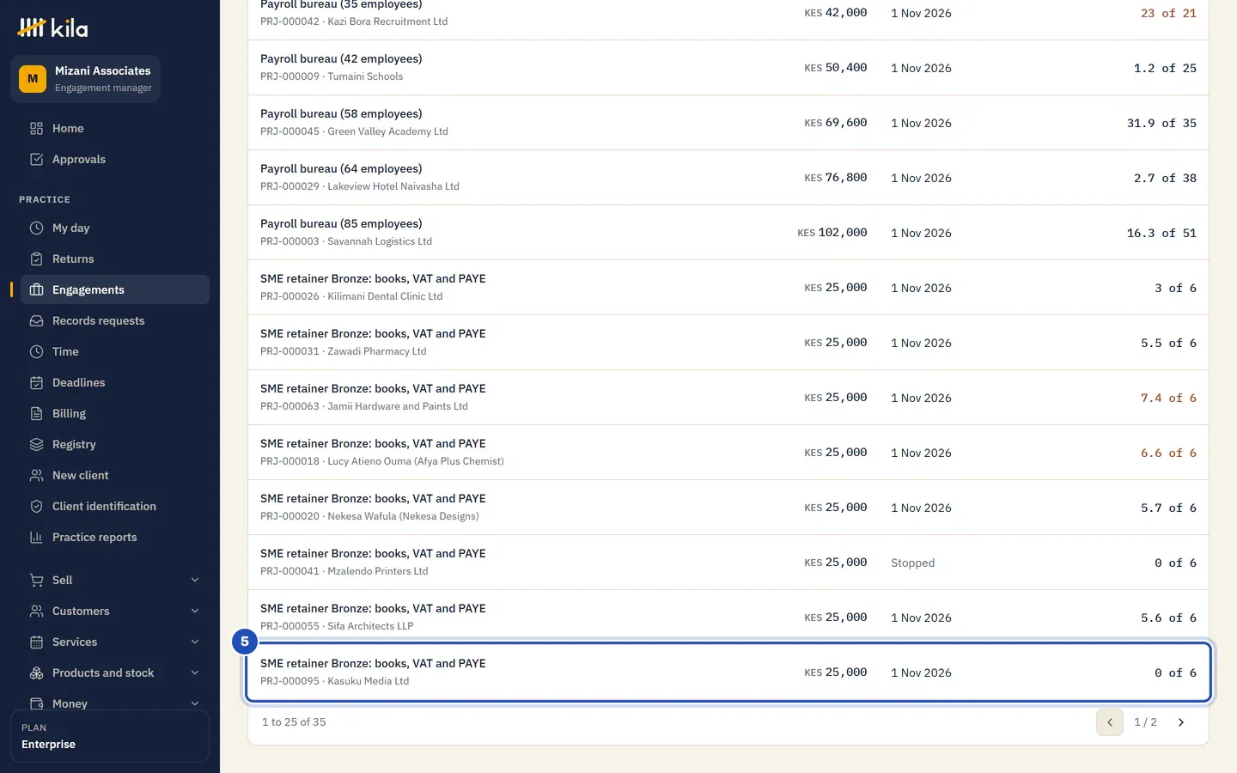Expand Products and stock chevron
1237x773 pixels.
[195, 673]
